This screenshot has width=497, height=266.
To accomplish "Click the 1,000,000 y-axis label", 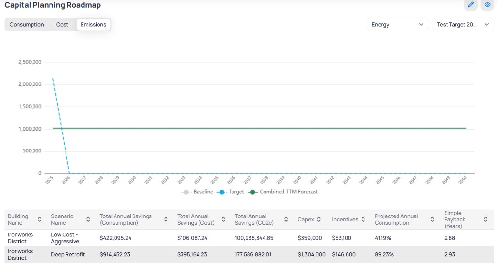I will pos(30,129).
